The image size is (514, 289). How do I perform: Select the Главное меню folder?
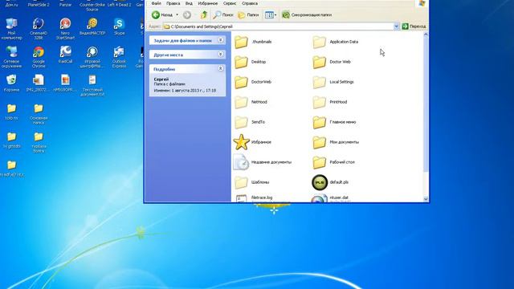[x=334, y=122]
